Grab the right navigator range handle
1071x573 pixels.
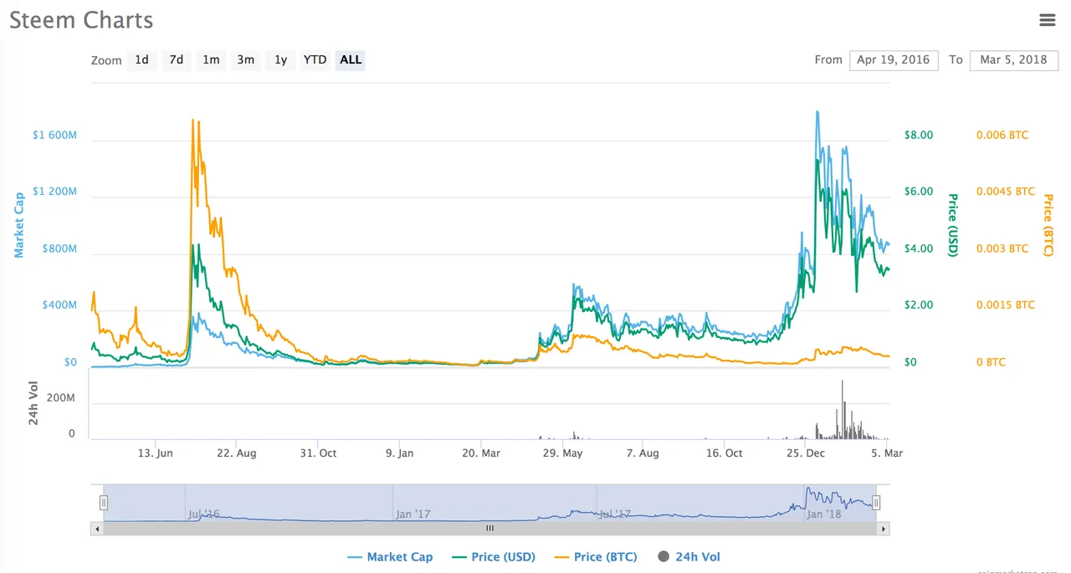click(876, 503)
